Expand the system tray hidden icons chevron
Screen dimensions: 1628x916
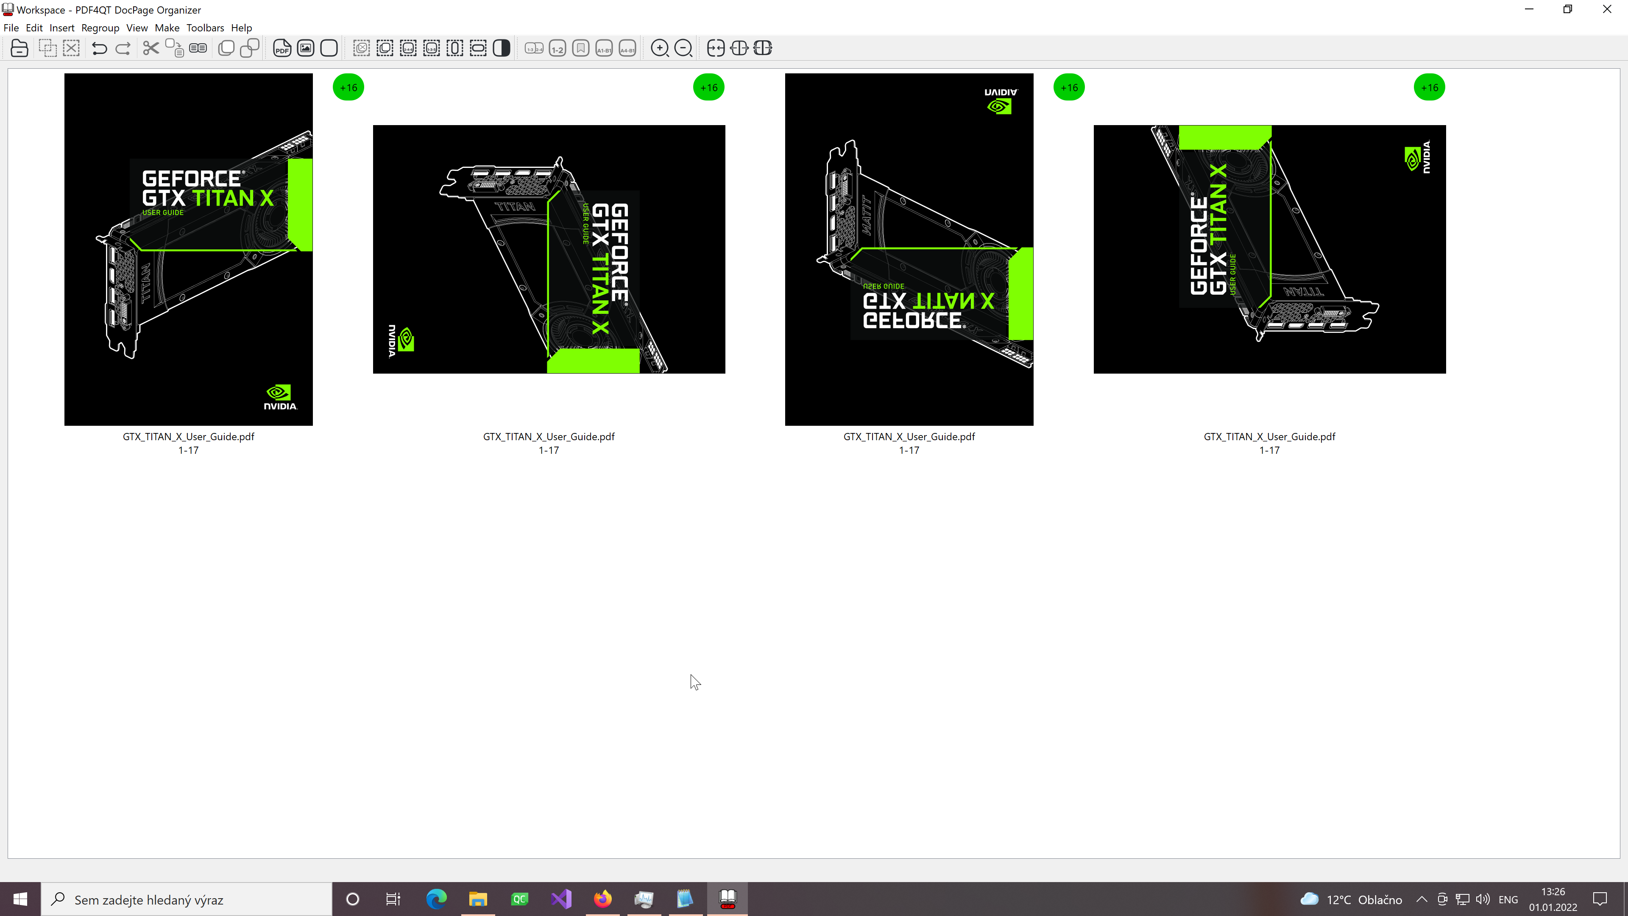1422,899
